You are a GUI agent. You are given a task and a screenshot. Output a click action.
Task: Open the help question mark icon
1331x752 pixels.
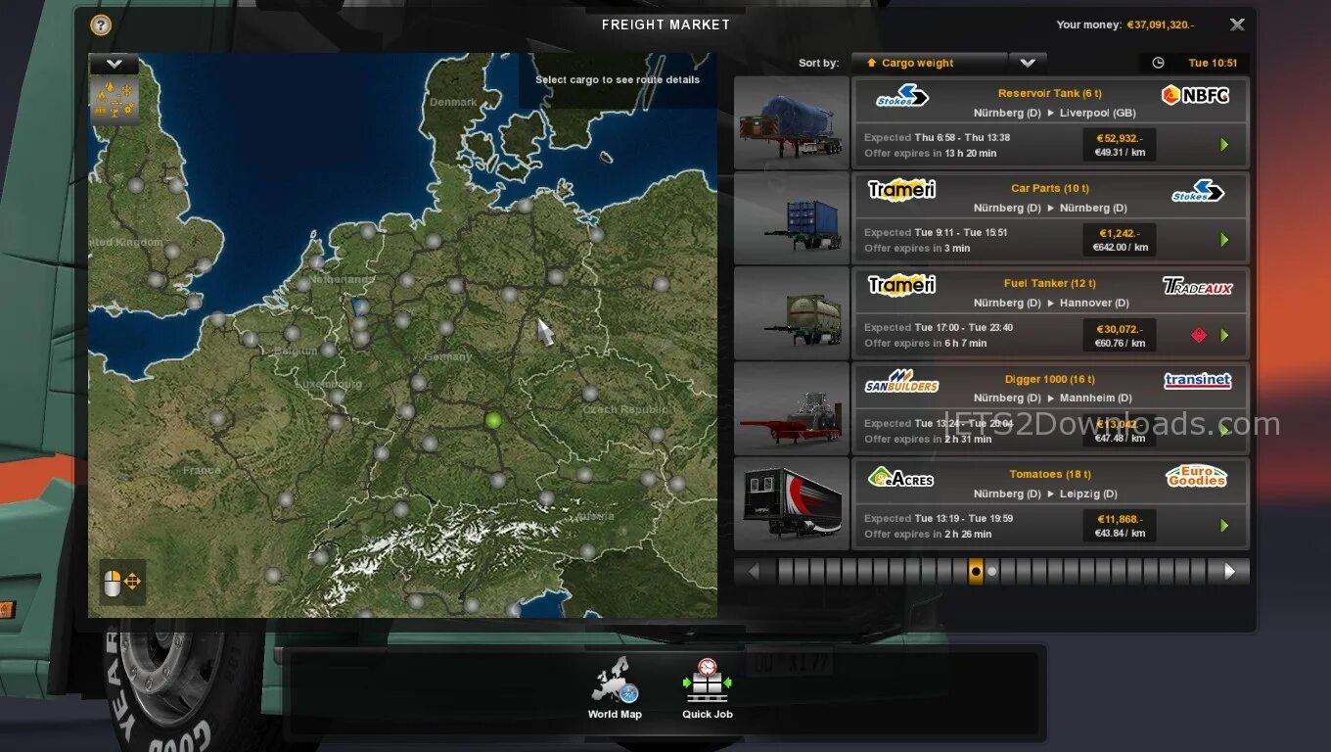101,25
